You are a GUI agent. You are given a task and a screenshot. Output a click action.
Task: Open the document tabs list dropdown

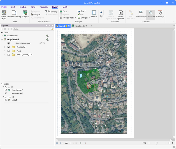pos(174,26)
